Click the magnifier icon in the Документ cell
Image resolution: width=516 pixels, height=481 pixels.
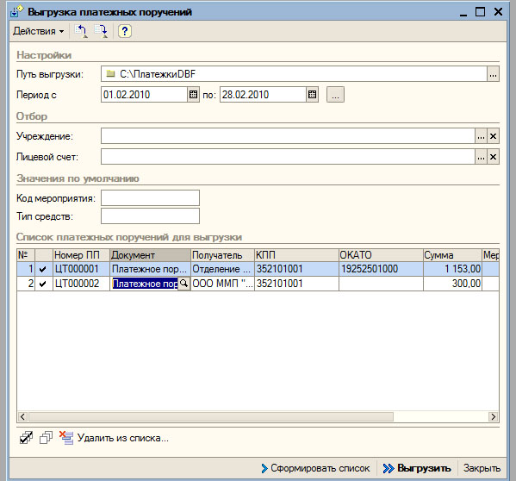184,284
